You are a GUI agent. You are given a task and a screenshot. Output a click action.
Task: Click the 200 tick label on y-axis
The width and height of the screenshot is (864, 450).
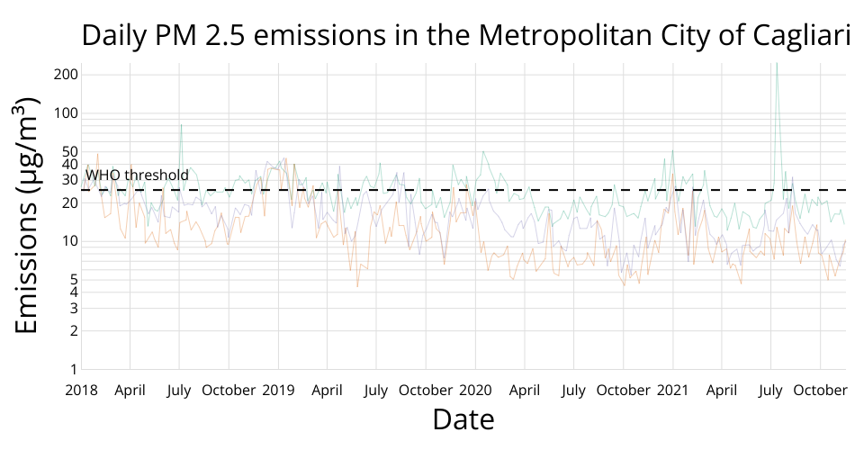pyautogui.click(x=66, y=74)
